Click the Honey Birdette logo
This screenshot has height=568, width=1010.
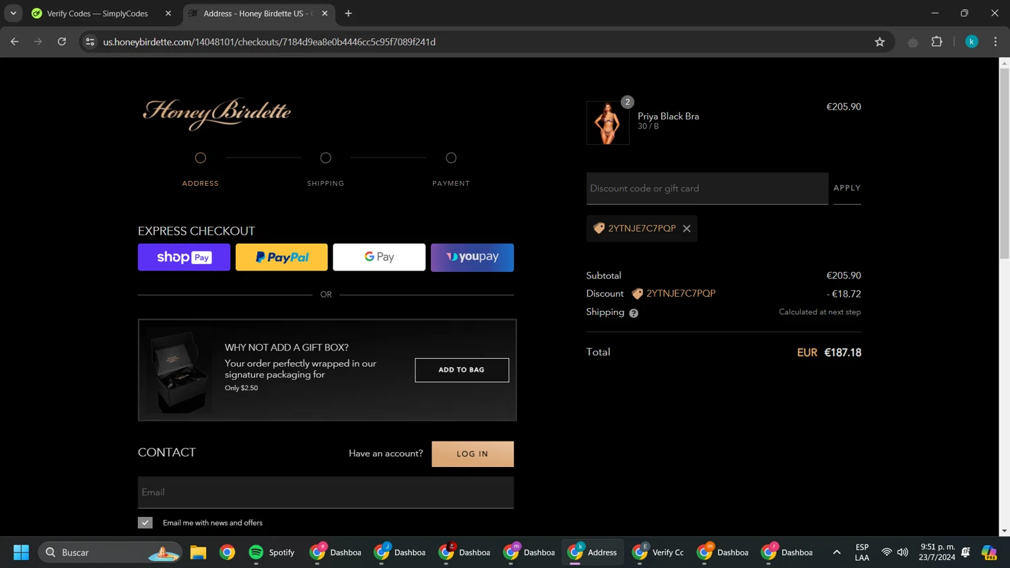tap(217, 114)
